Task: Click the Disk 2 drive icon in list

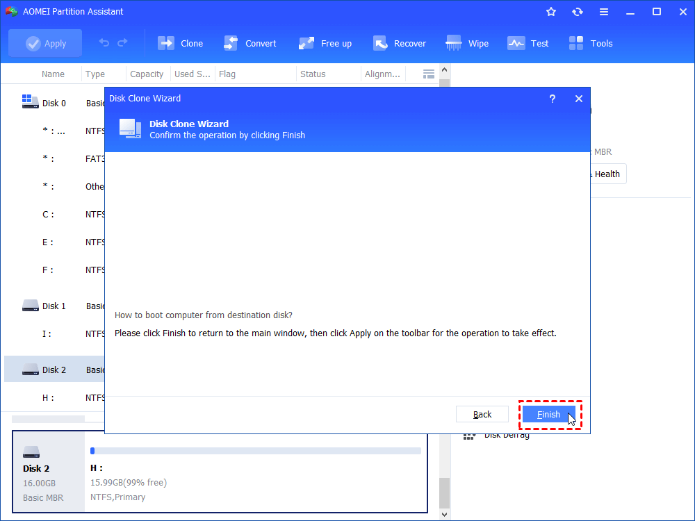Action: 30,370
